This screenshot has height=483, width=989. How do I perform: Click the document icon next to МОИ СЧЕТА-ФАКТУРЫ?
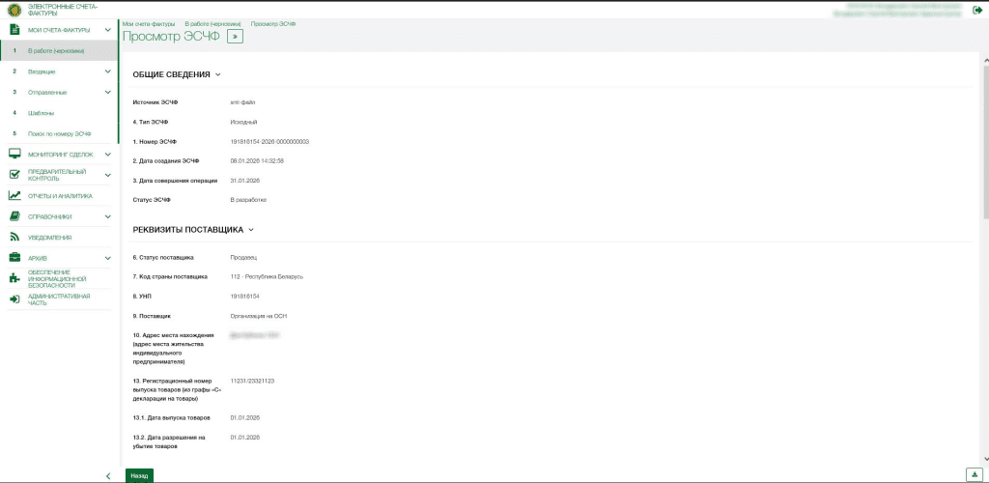(x=15, y=30)
